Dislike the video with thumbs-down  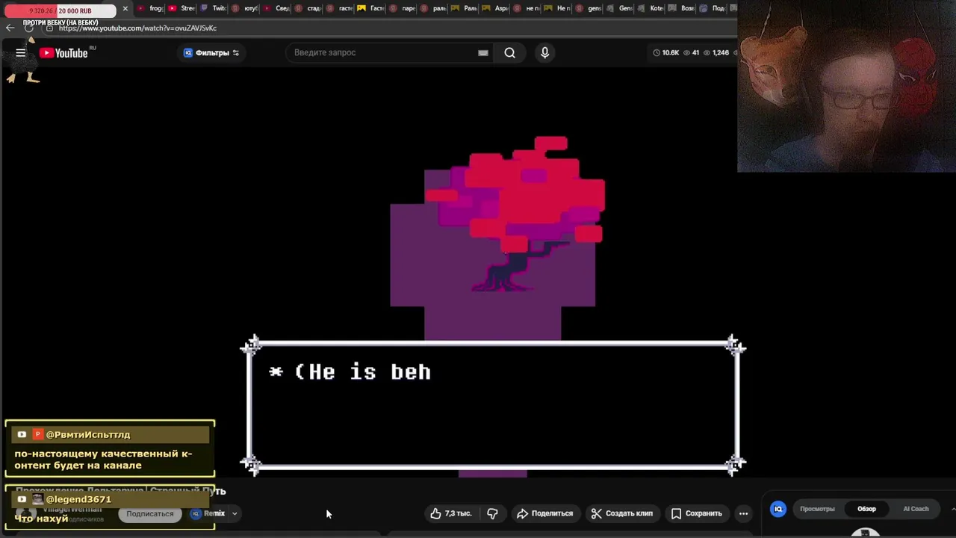(492, 513)
